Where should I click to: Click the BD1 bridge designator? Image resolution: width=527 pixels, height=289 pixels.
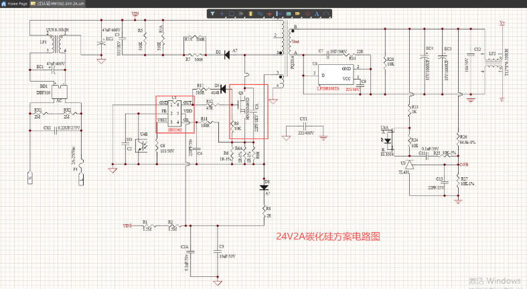pos(44,86)
